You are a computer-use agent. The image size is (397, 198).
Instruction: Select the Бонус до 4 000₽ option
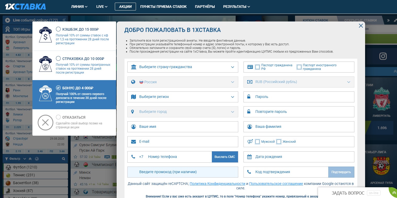58,88
